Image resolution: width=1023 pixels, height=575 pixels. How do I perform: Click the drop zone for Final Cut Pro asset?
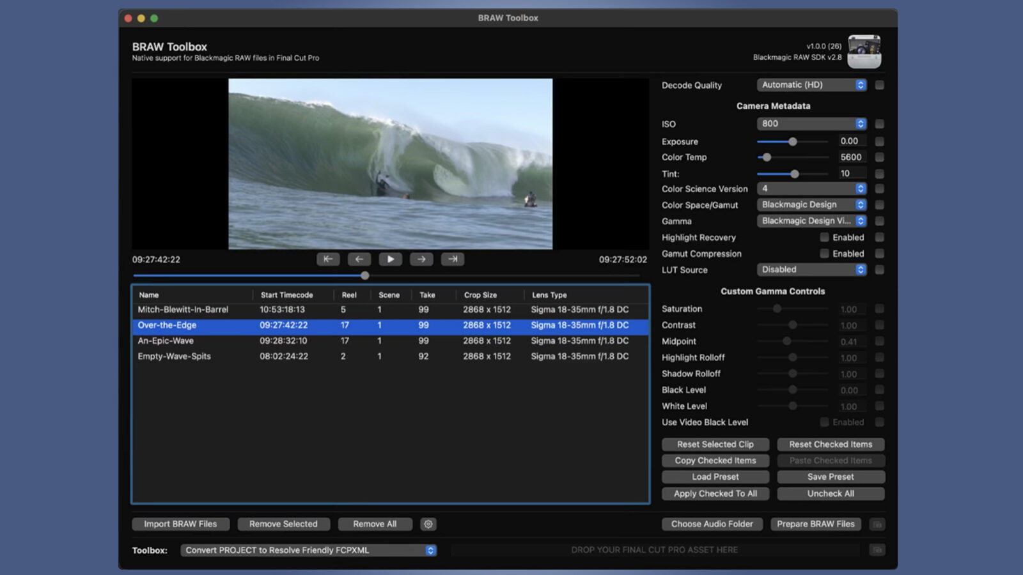[655, 549]
